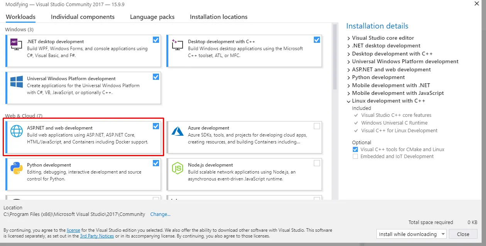Expand Mobile development with JavaScript details
486x246 pixels.
[349, 93]
